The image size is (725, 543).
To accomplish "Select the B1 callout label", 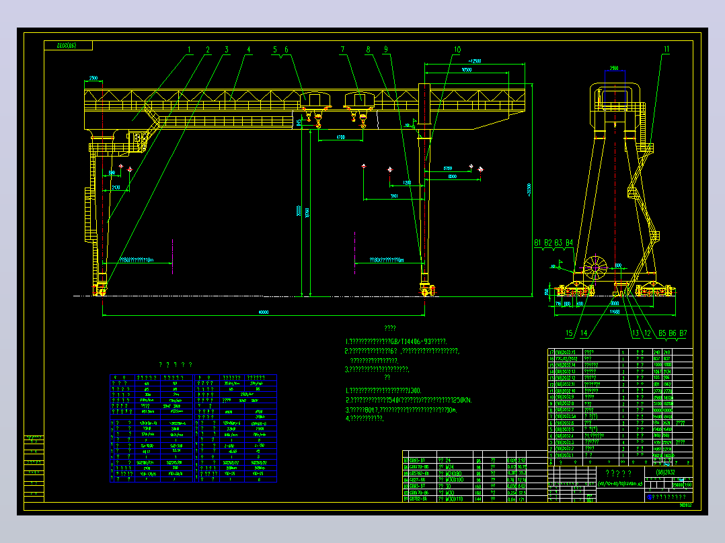I will click(x=538, y=243).
